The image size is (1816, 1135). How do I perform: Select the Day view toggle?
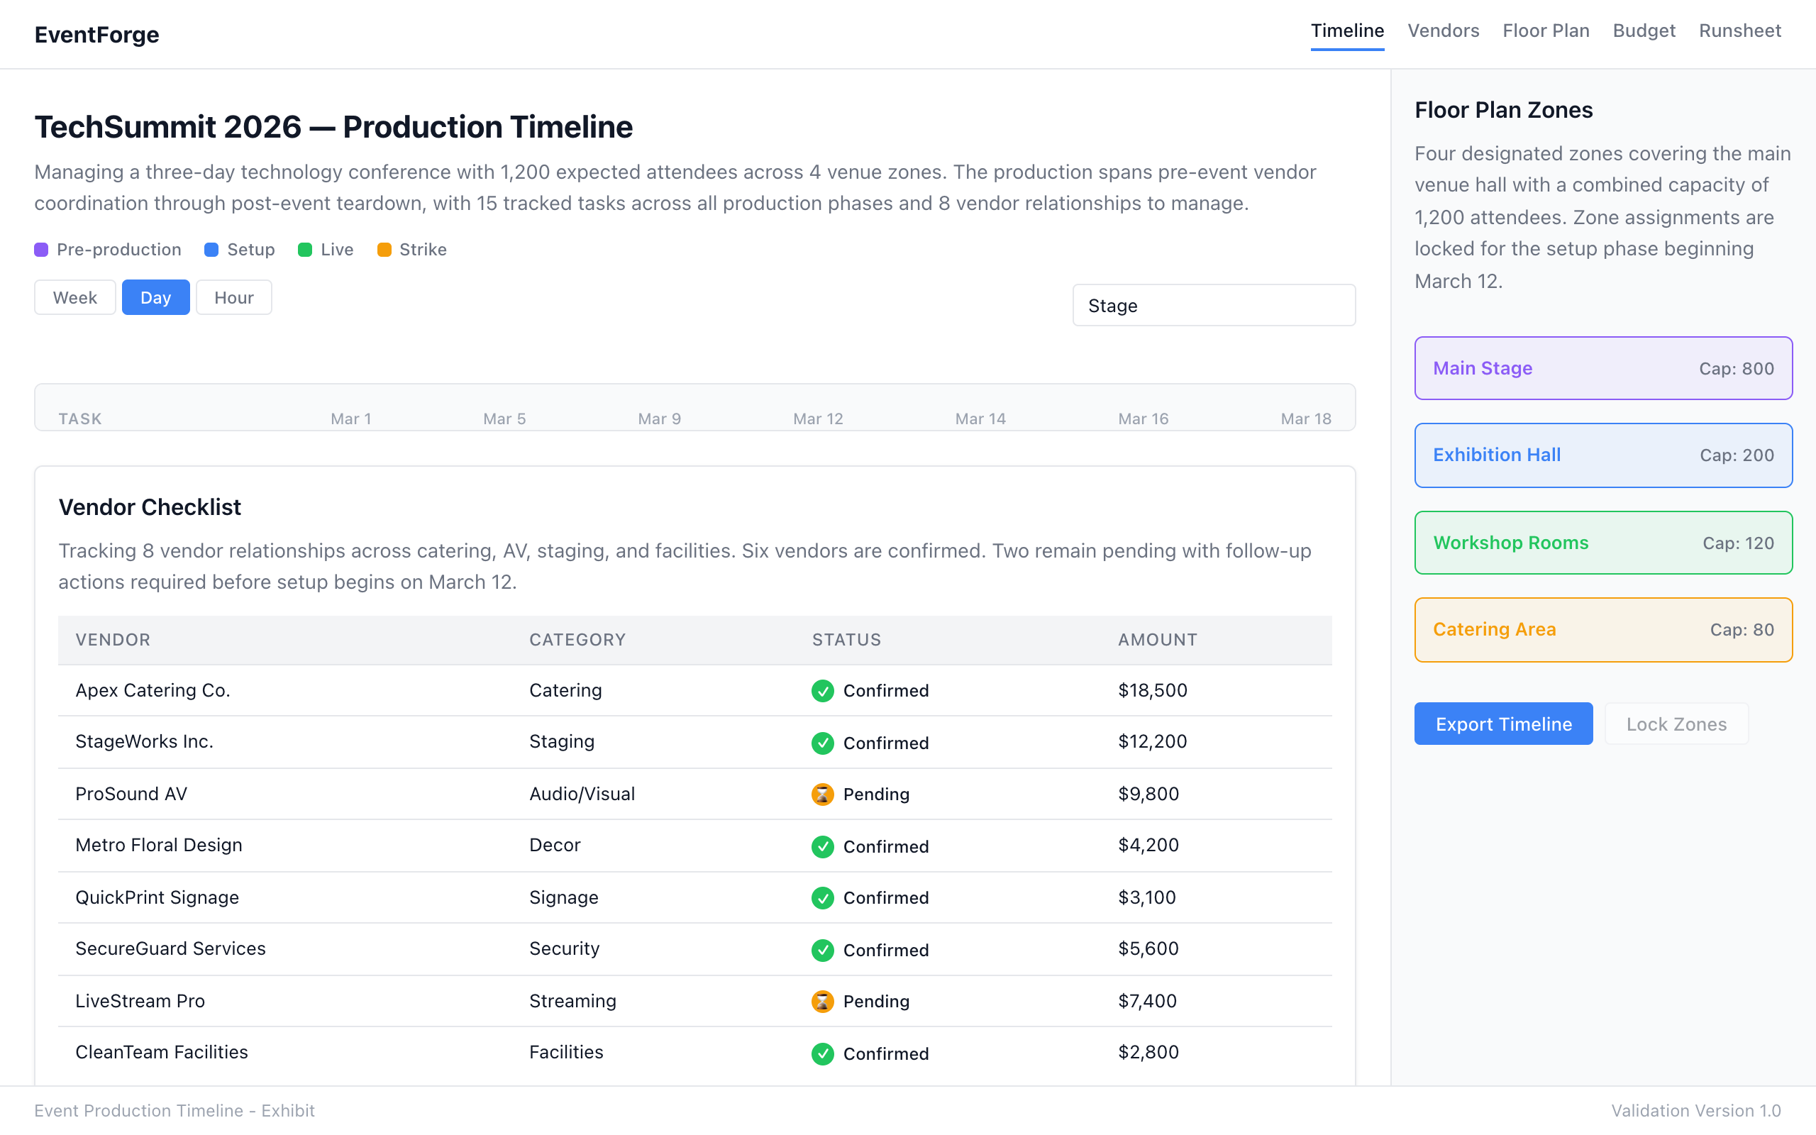pos(155,297)
